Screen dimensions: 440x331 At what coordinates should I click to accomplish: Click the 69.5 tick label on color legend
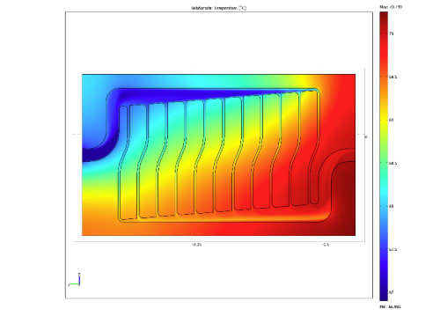pyautogui.click(x=392, y=77)
